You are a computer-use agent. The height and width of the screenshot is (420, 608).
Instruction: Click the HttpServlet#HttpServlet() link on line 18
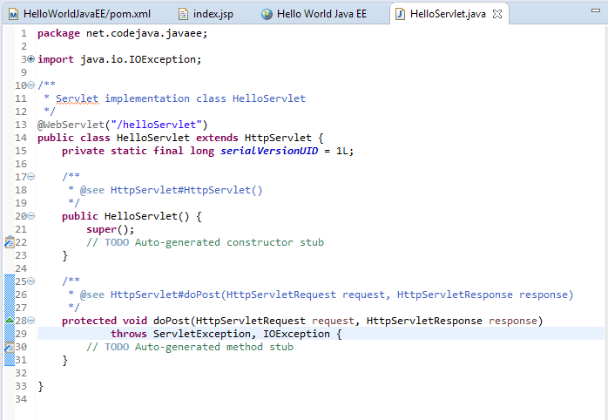point(186,190)
